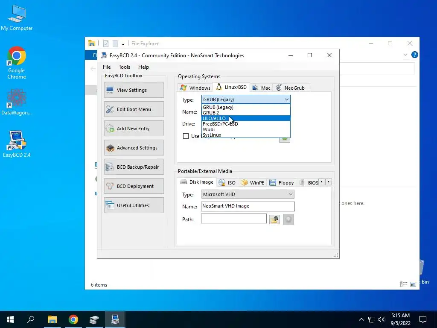Click the taskbar search magnifier
This screenshot has width=437, height=328.
coord(31,319)
